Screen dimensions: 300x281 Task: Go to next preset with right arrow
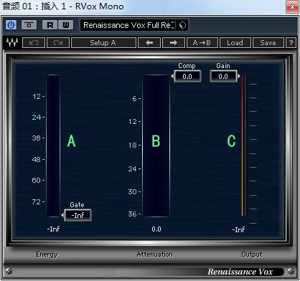[x=174, y=43]
